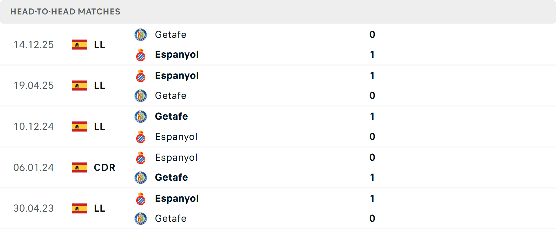Open Espanyol team link in 30.04.23 match
The height and width of the screenshot is (229, 556).
pyautogui.click(x=177, y=199)
